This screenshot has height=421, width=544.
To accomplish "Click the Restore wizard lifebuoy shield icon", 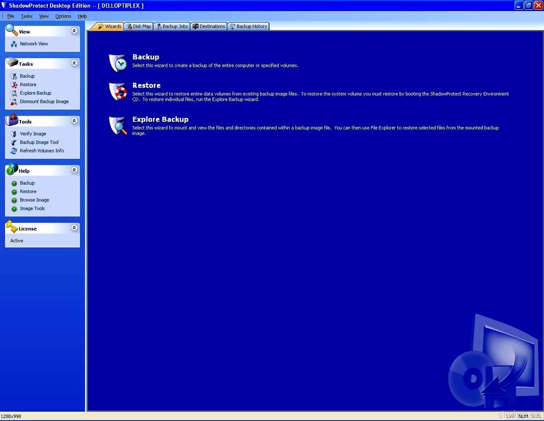I will (118, 92).
